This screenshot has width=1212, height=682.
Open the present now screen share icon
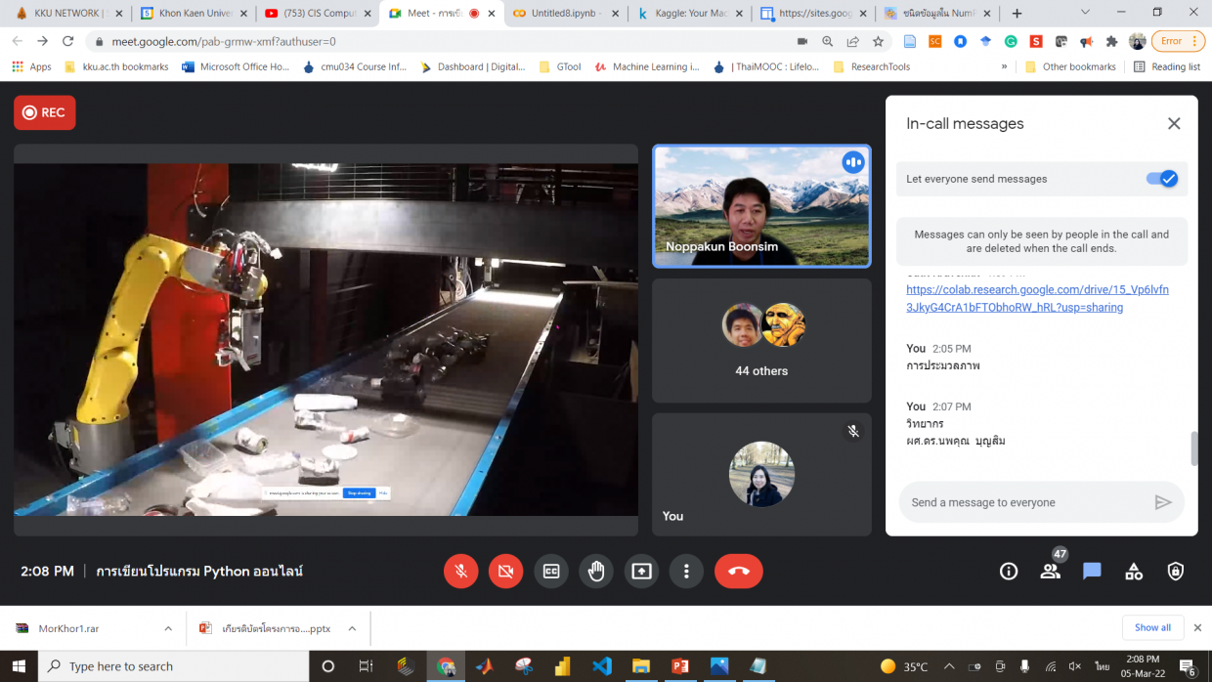(641, 572)
